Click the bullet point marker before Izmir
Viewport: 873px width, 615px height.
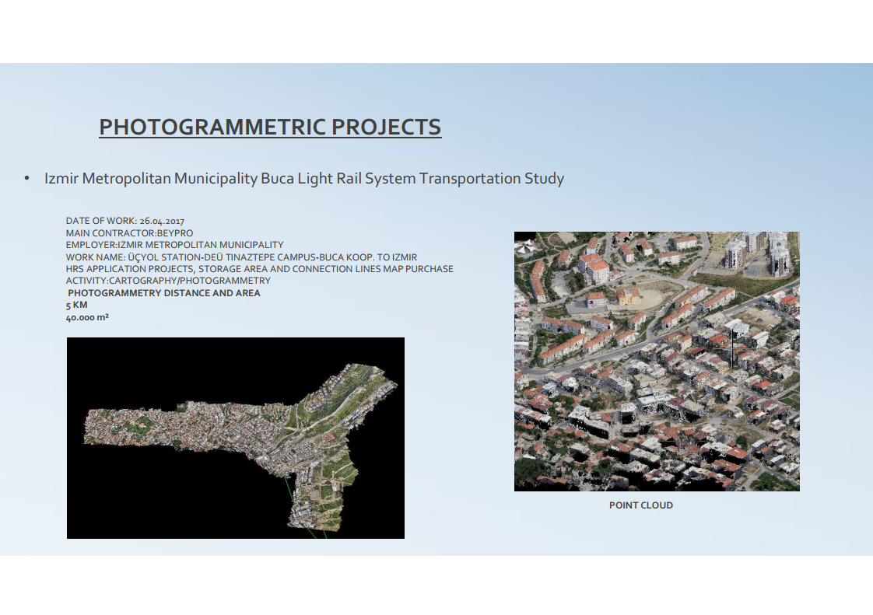pyautogui.click(x=26, y=179)
